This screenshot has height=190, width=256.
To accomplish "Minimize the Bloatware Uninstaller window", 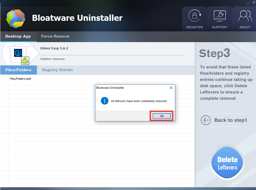I will pos(248,3).
